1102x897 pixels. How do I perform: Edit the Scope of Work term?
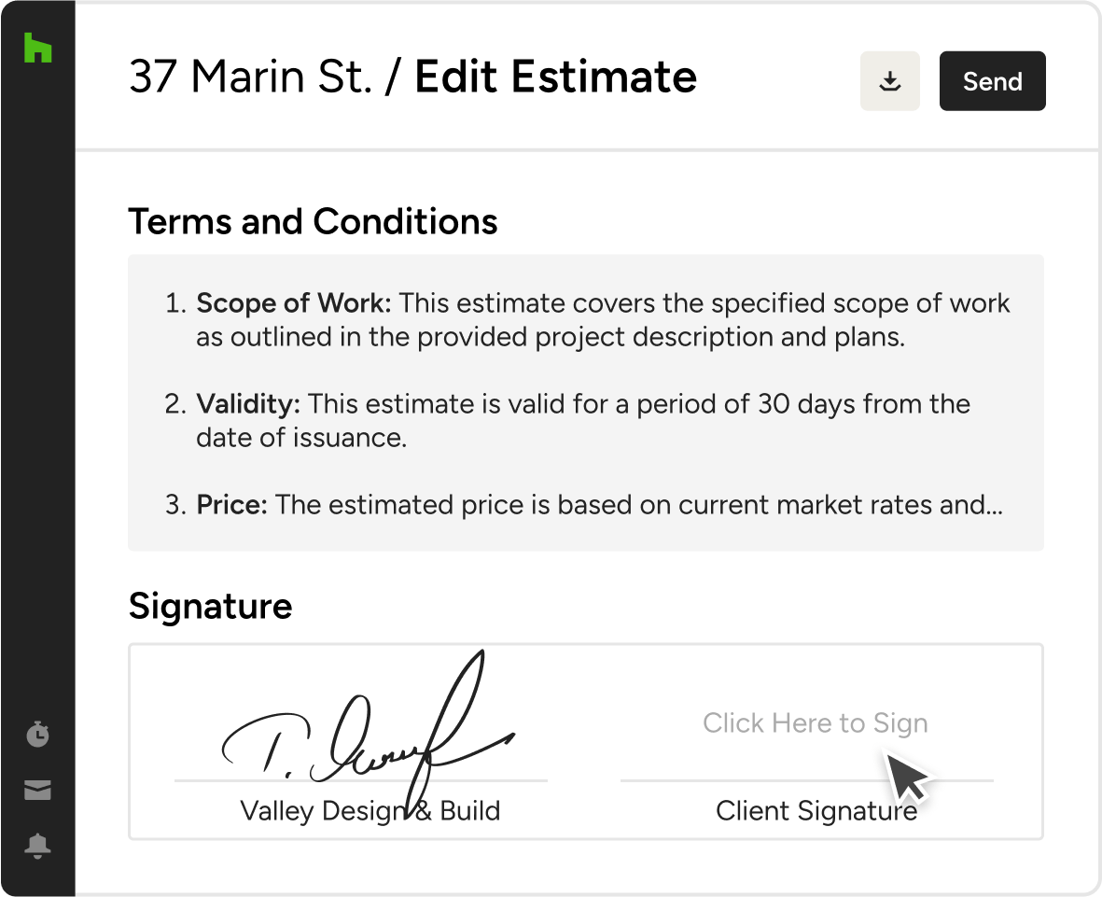(588, 320)
